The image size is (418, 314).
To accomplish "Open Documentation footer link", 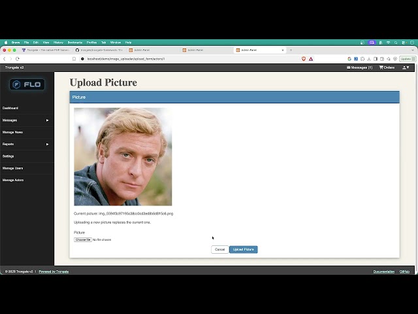I will [x=383, y=271].
